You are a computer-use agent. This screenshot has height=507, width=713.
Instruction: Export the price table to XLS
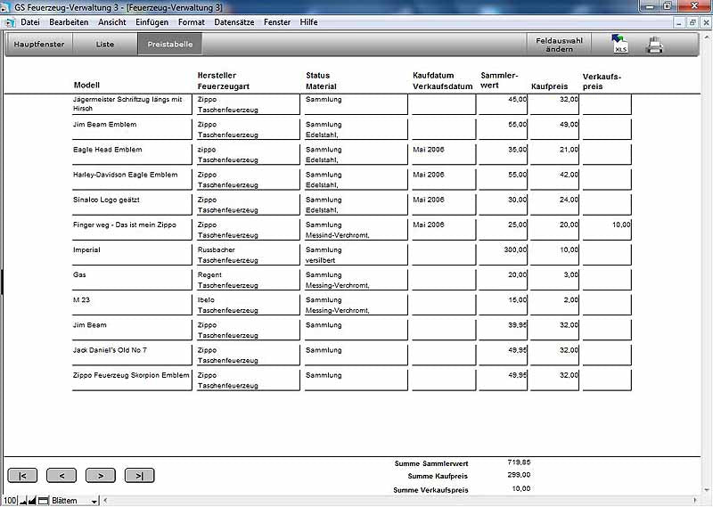pos(619,45)
